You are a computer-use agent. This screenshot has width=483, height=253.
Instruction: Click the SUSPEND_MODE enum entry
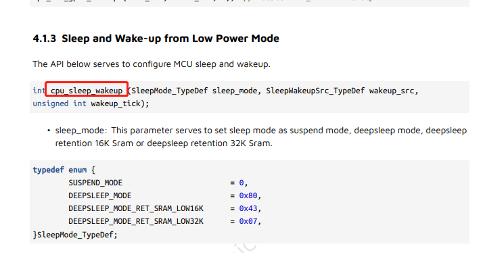click(95, 183)
